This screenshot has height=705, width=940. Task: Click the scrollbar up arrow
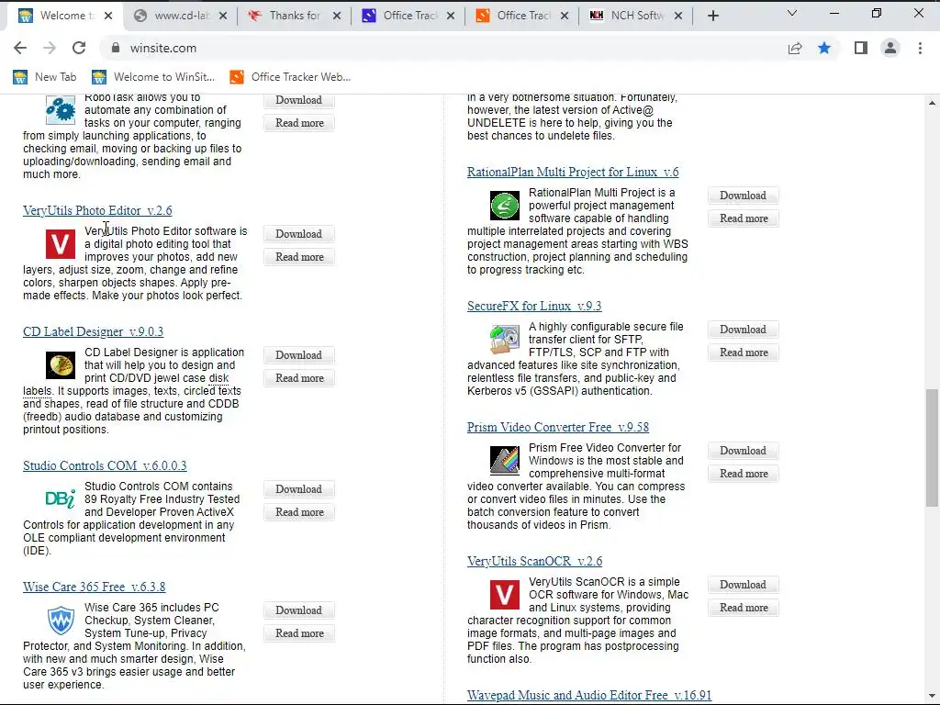coord(932,103)
